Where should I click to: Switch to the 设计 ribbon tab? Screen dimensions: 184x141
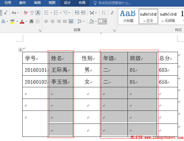(67, 3)
